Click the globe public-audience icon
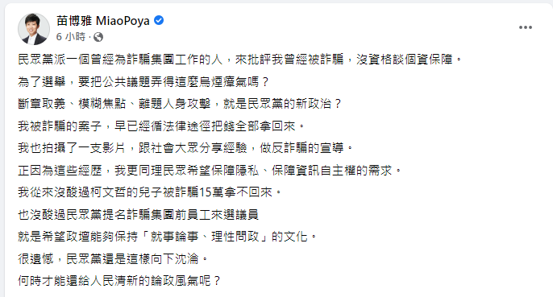The image size is (553, 297). (x=98, y=37)
